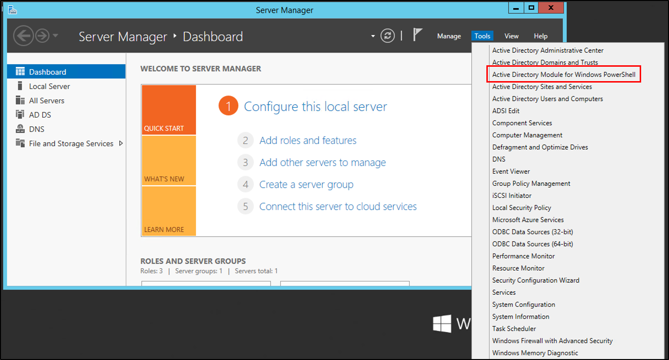Viewport: 669px width, 360px height.
Task: Open the Refresh icon to reload Server Manager
Action: pyautogui.click(x=388, y=36)
